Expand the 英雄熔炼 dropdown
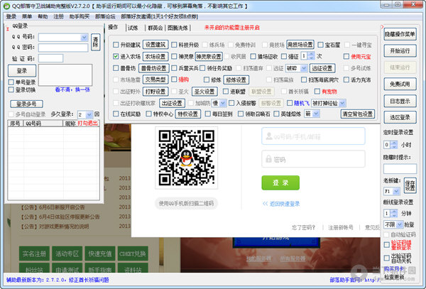This screenshot has height=289, width=426. [x=316, y=114]
